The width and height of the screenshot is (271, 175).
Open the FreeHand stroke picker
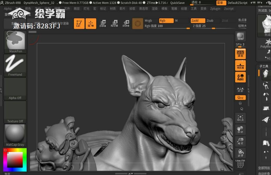[15, 65]
